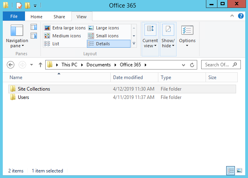
Task: Open the recent locations dropdown
Action: click(31, 65)
